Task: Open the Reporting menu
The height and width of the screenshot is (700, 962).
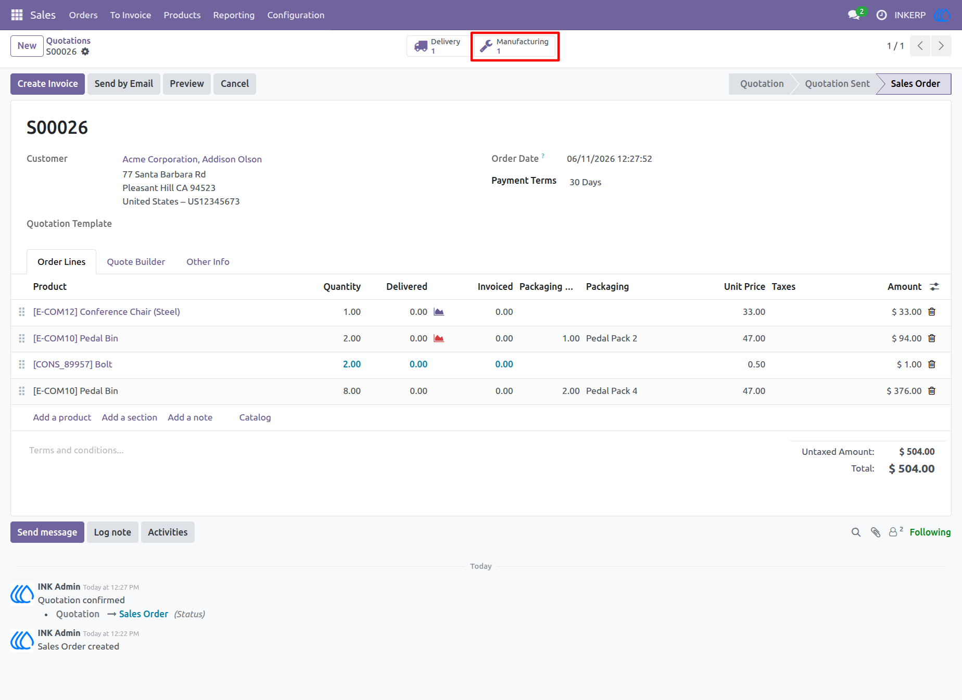Action: 234,15
